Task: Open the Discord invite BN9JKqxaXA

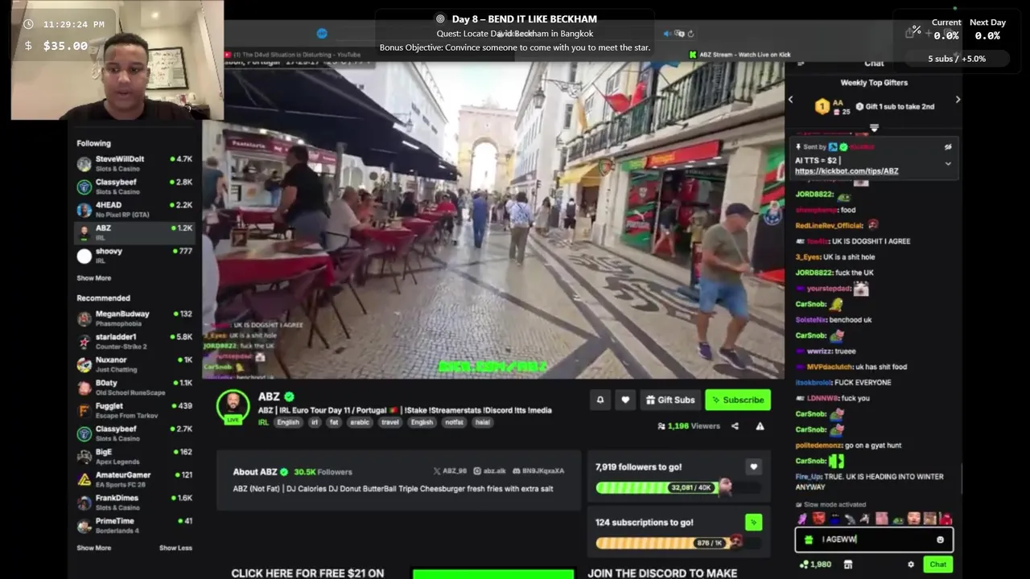Action: [x=538, y=471]
